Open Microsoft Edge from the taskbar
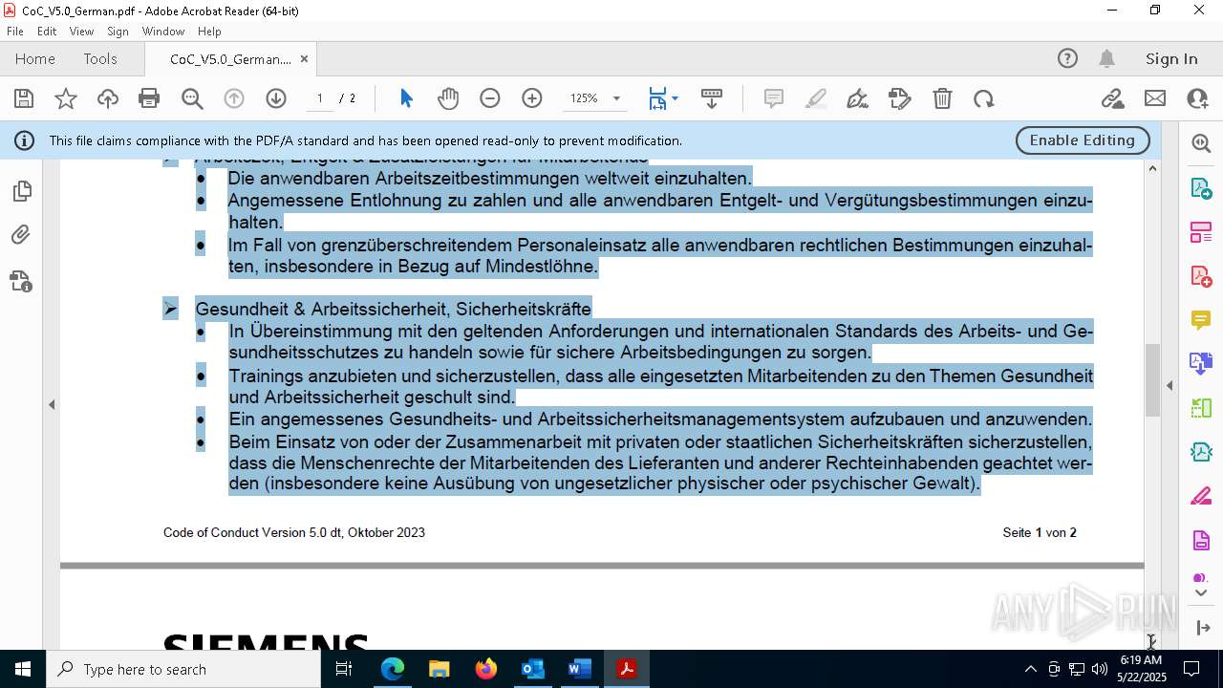This screenshot has height=688, width=1223. click(393, 669)
